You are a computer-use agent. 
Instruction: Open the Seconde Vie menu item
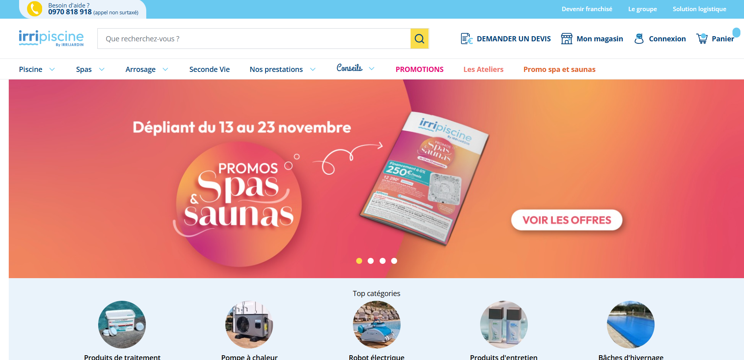(209, 69)
